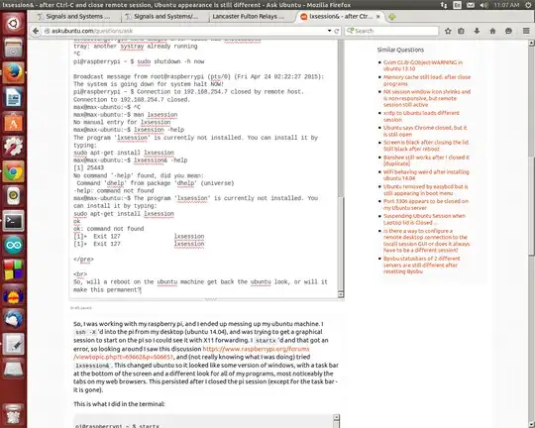Open Ubuntu Software Center in dock
The image size is (535, 428).
click(x=13, y=122)
